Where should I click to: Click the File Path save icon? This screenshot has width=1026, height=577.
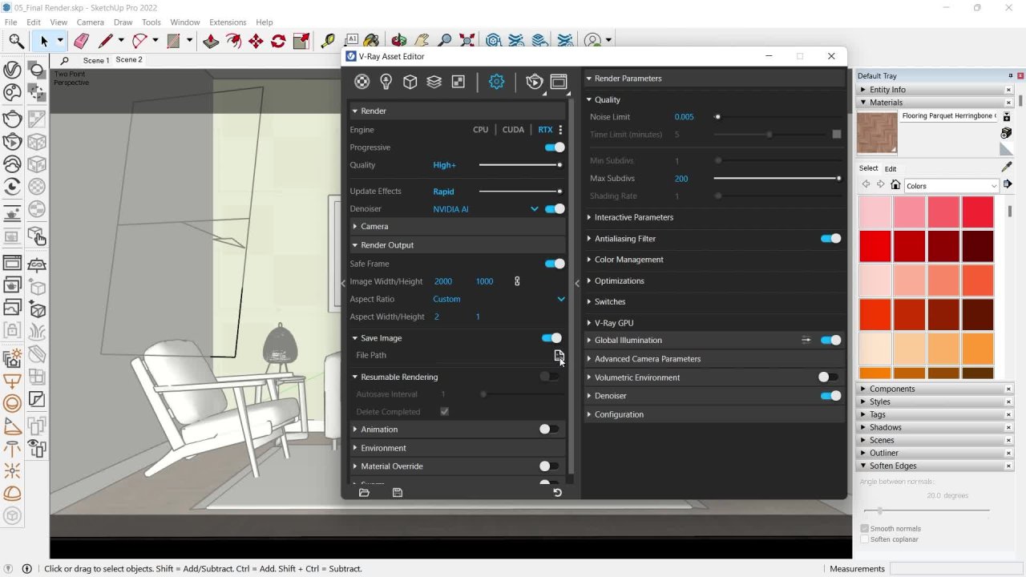(x=559, y=356)
